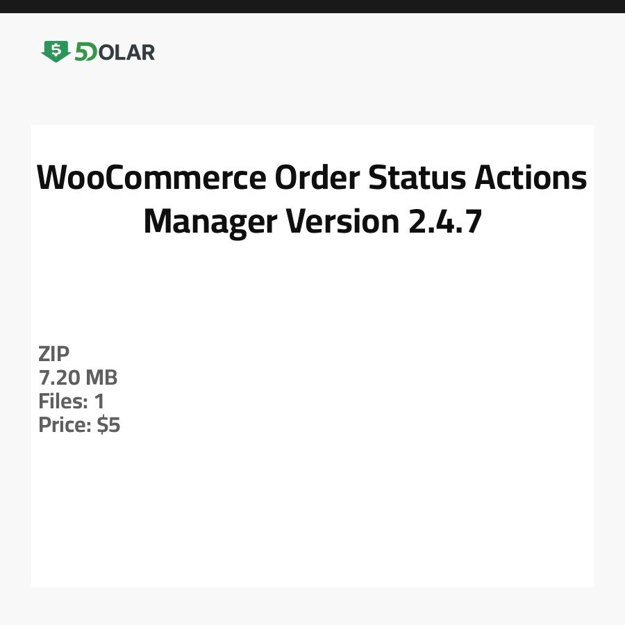
Task: Click the ZIP file type label
Action: pyautogui.click(x=54, y=355)
